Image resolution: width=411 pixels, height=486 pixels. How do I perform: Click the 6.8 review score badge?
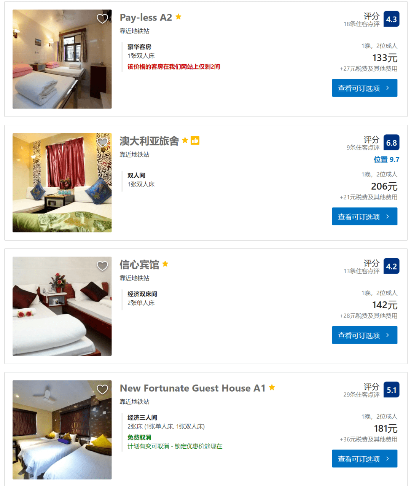tap(391, 143)
